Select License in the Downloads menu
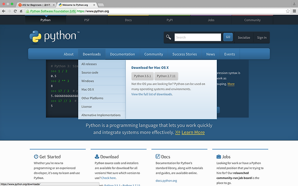Viewport: 298px width, 186px height. coord(102,107)
